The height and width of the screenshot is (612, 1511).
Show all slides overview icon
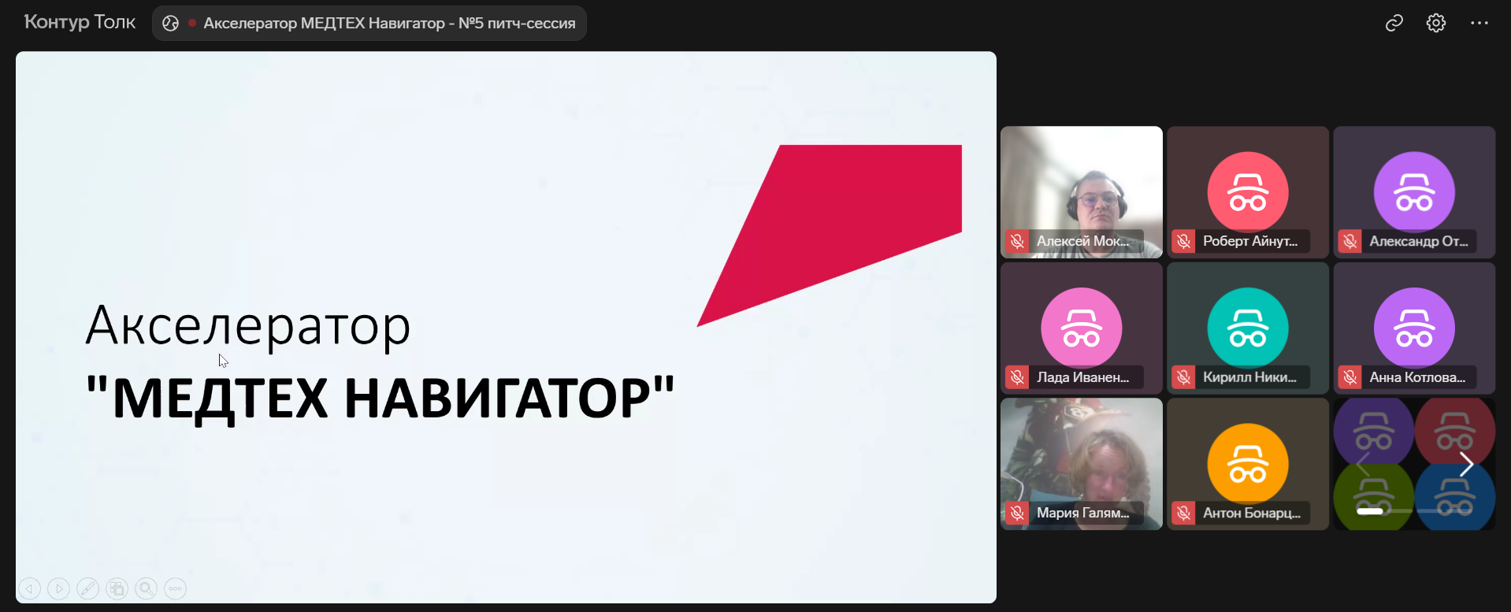(x=117, y=588)
